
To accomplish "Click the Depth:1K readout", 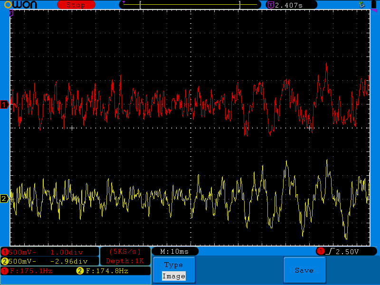I will [125, 261].
